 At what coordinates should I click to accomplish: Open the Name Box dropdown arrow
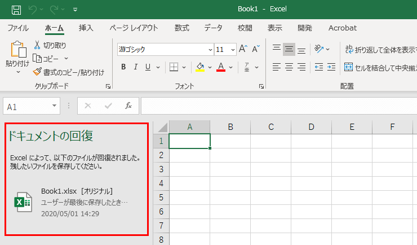pyautogui.click(x=54, y=106)
